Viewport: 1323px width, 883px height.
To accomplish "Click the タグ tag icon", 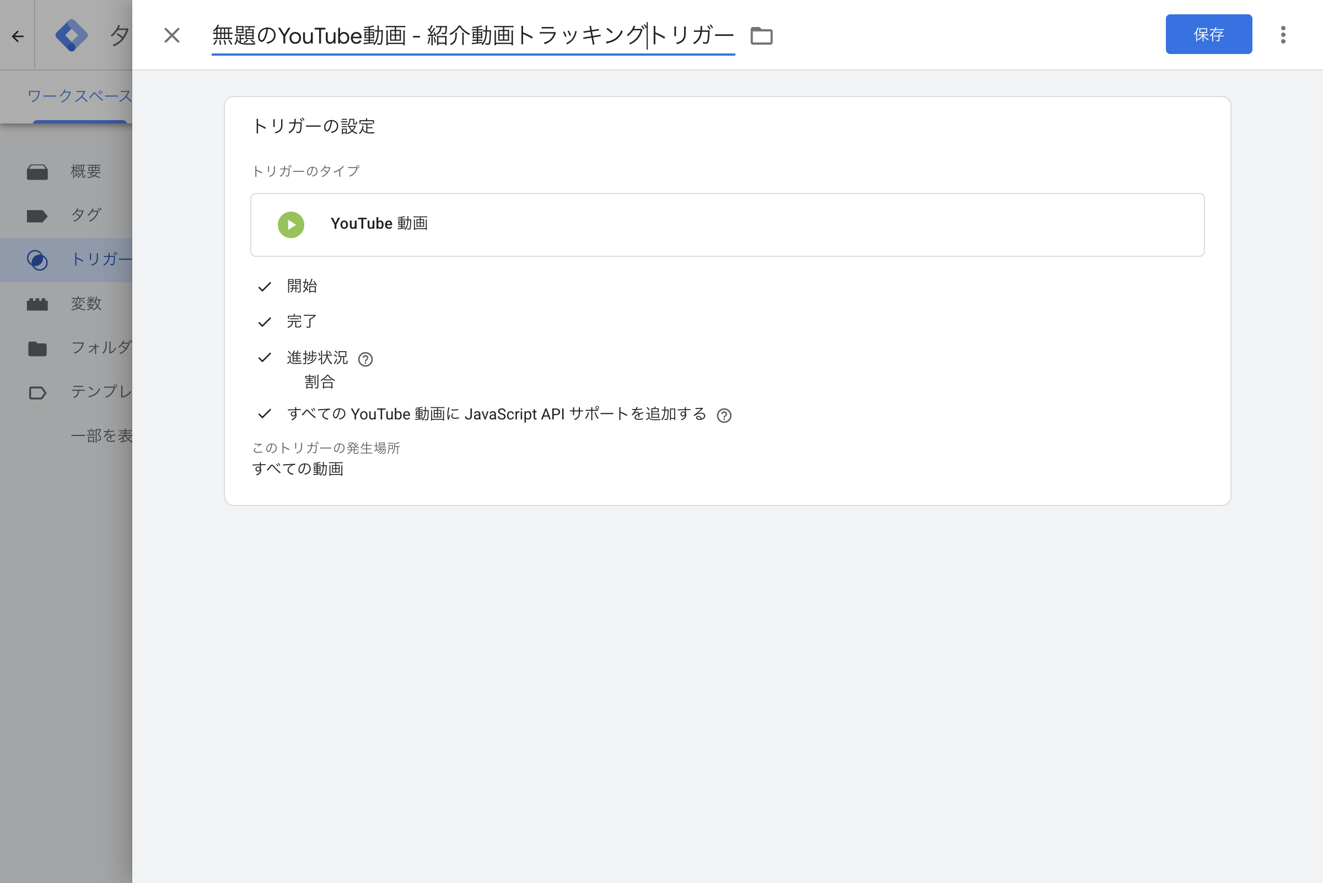I will click(37, 216).
